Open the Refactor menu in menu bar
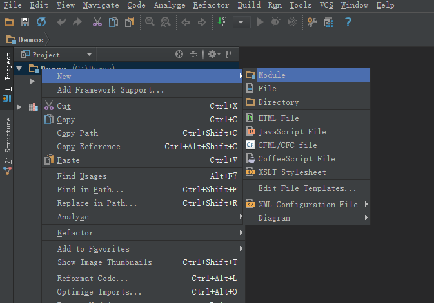The width and height of the screenshot is (434, 303). point(211,5)
